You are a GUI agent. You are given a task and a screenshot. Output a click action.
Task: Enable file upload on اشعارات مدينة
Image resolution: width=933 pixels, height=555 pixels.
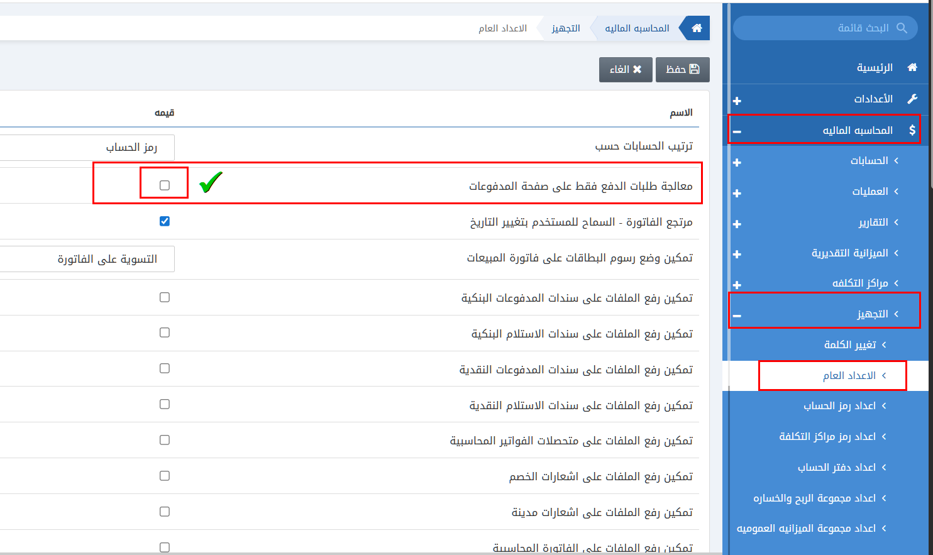pos(165,512)
